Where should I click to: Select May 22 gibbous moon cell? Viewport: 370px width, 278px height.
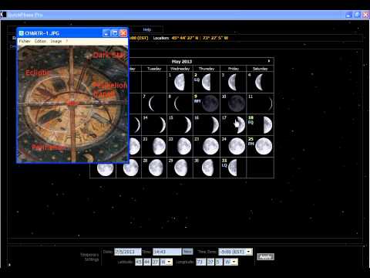[180, 146]
